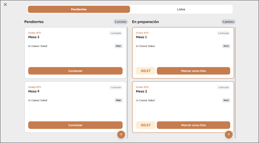Click the Main tag on Mesa 9 order
This screenshot has height=143, width=259.
[119, 100]
